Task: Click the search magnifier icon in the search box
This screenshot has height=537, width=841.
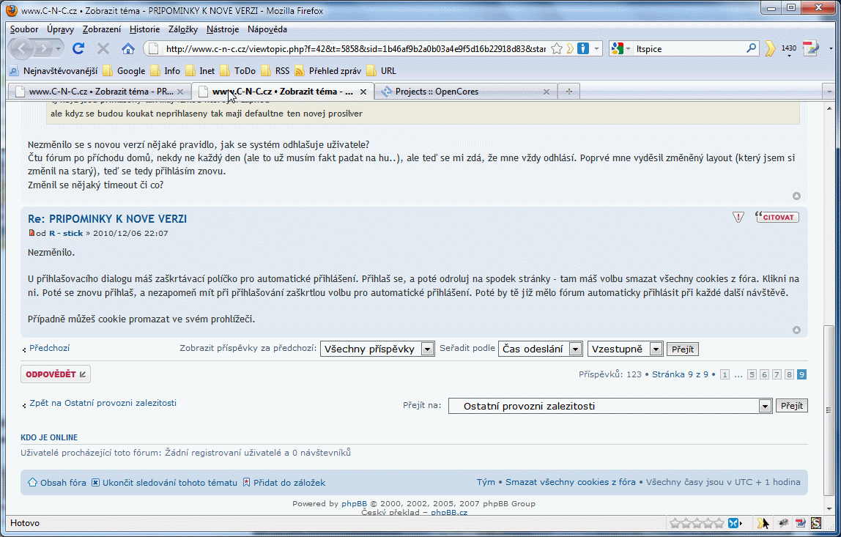Action: point(752,48)
